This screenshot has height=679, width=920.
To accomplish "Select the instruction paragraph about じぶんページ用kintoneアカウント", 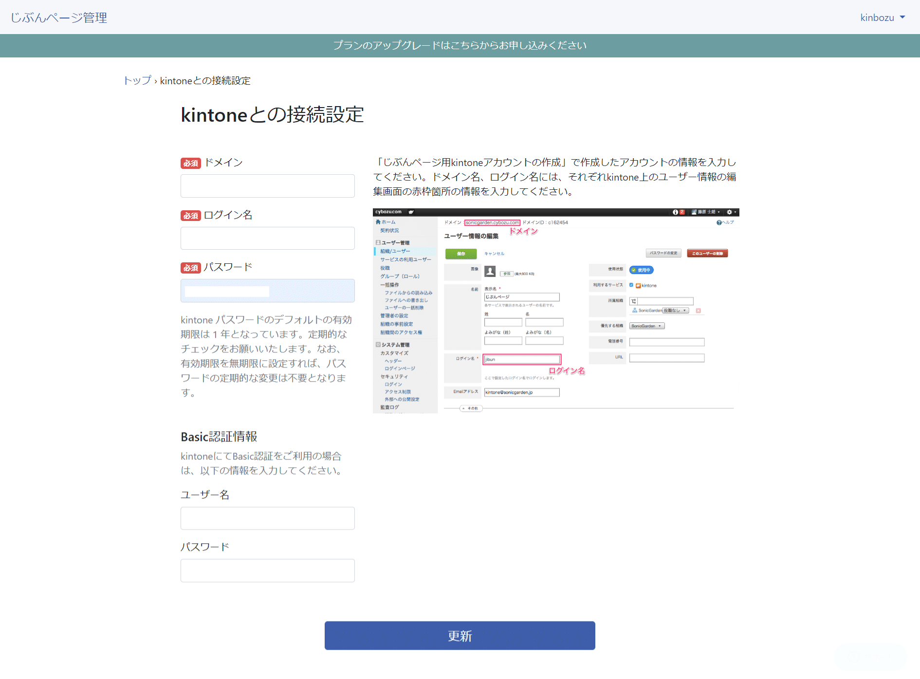I will pyautogui.click(x=555, y=177).
